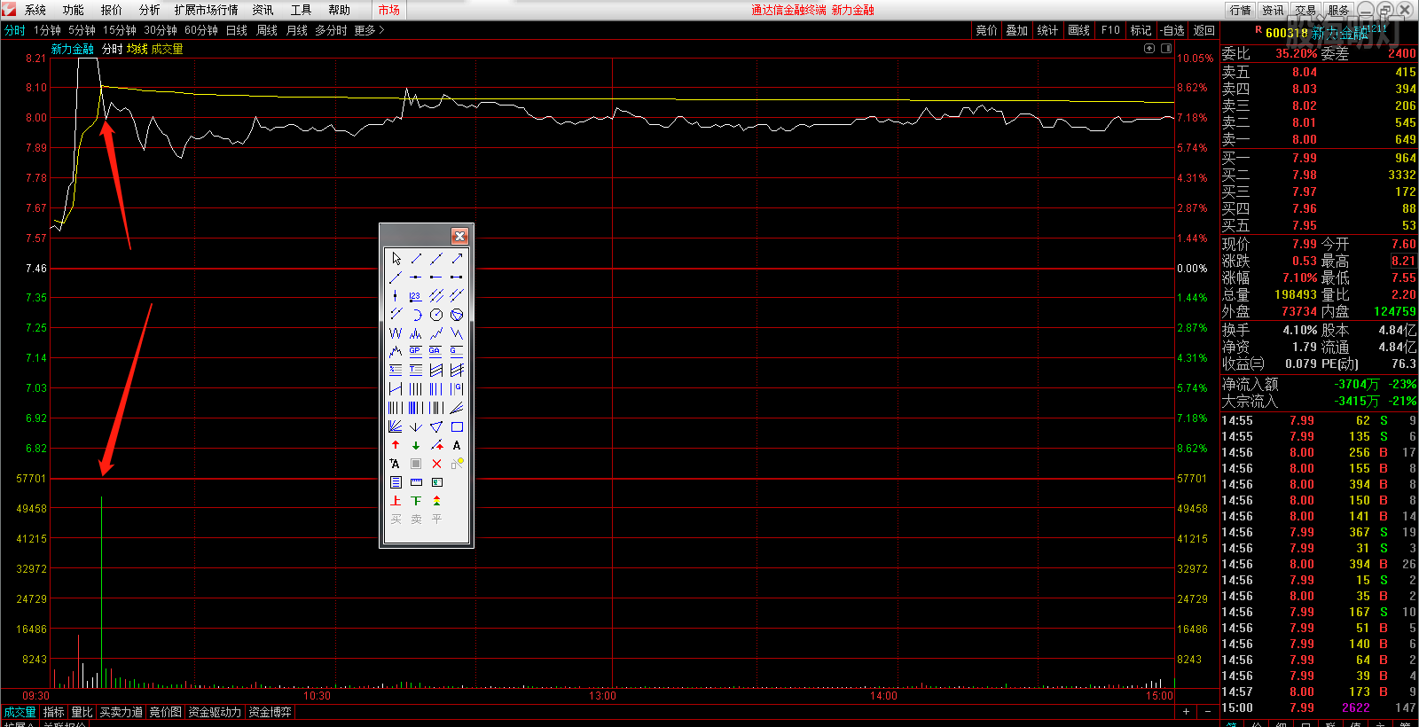This screenshot has height=727, width=1419.
Task: Click the red X delete drawing tool
Action: tap(436, 464)
